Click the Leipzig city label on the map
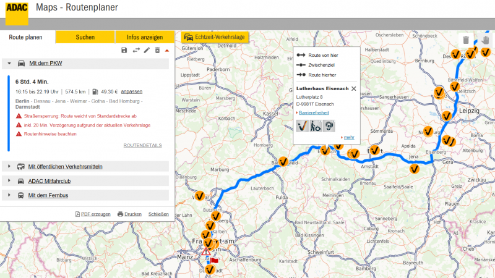This screenshot has width=495, height=278. click(469, 111)
